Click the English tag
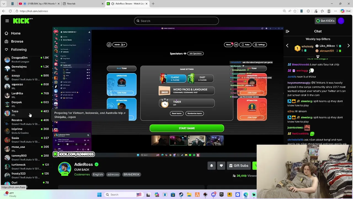The width and height of the screenshot is (353, 199). tap(98, 174)
